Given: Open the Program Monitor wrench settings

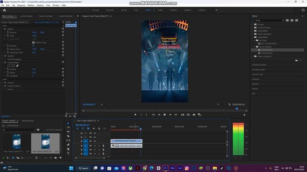Looking at the screenshot, I should [229, 105].
